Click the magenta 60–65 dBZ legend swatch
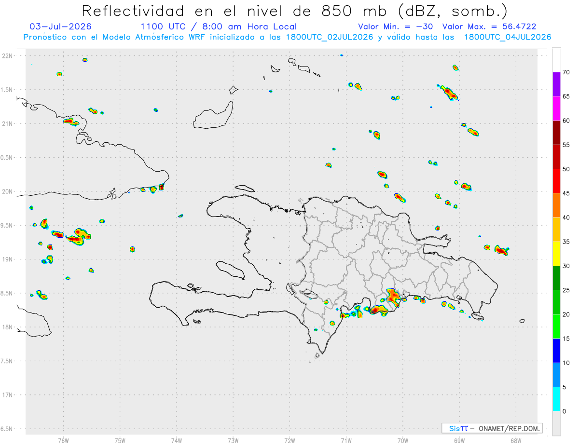 click(x=556, y=108)
